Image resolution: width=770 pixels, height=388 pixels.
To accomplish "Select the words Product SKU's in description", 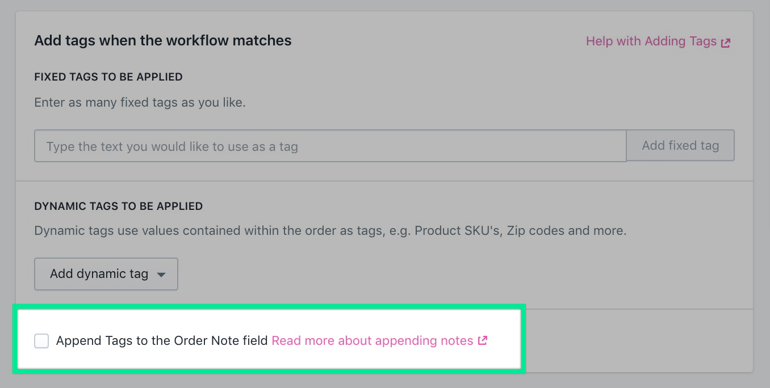I will (x=458, y=231).
